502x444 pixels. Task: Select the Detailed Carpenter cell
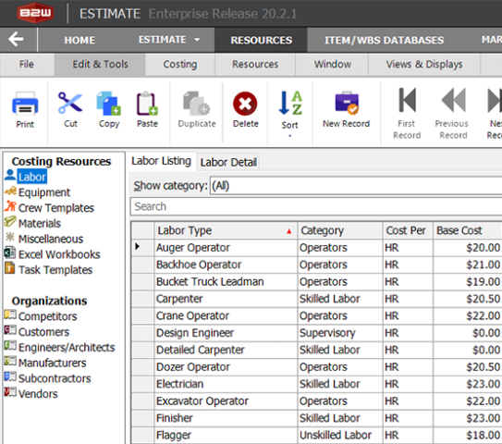[x=226, y=350]
